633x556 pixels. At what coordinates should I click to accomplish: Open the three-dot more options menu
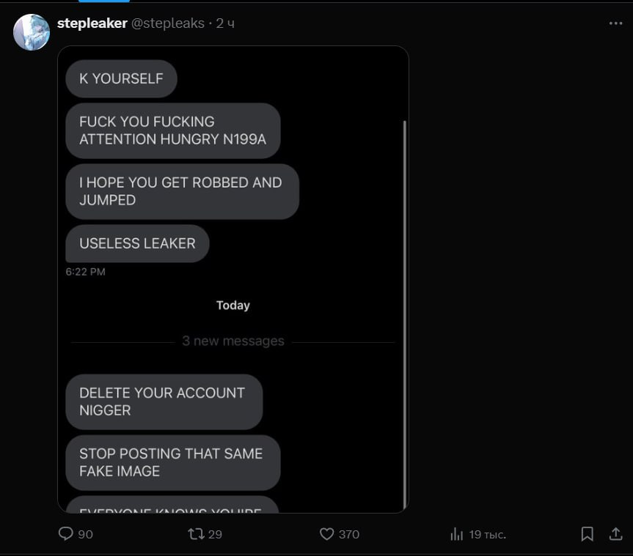coord(615,23)
